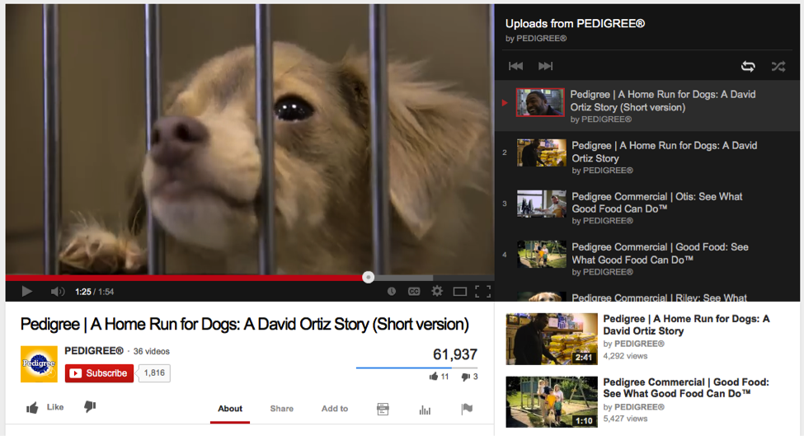Viewport: 804px width, 436px height.
Task: Dislike the video with thumbs down icon
Action: (x=90, y=407)
